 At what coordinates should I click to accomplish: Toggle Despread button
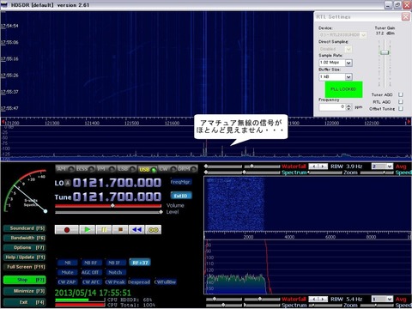[x=139, y=282]
